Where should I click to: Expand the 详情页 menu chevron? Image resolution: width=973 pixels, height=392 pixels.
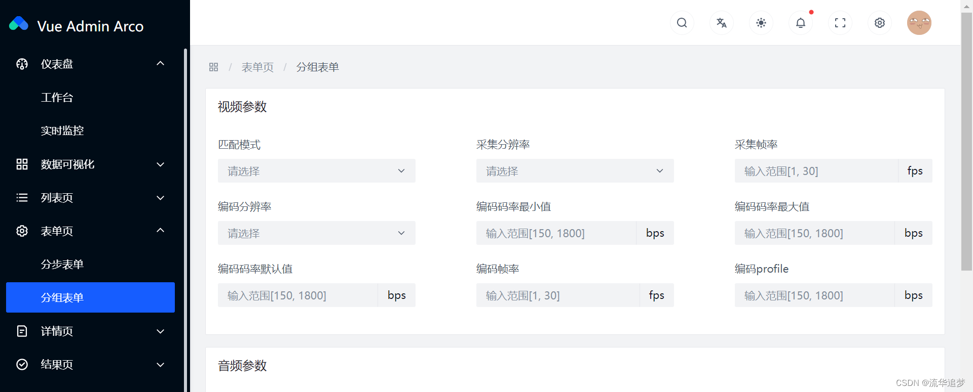[x=160, y=331]
